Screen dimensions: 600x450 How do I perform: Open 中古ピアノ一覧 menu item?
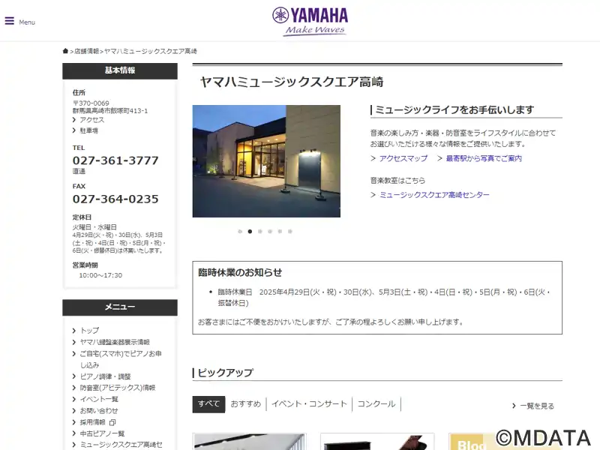point(102,433)
